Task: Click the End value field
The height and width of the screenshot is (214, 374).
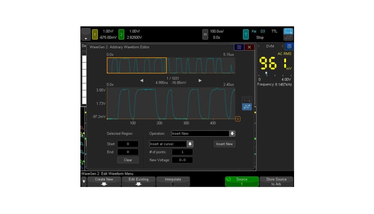Action: [128, 152]
